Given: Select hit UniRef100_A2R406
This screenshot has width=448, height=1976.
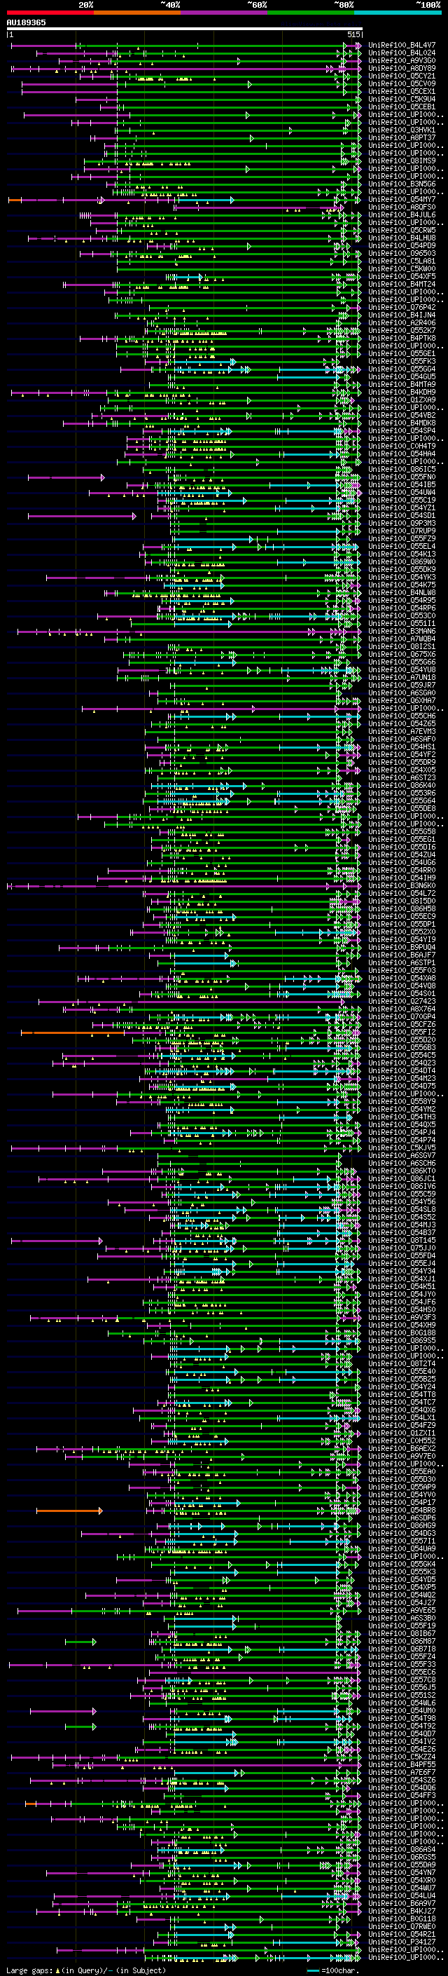Looking at the screenshot, I should pyautogui.click(x=402, y=323).
